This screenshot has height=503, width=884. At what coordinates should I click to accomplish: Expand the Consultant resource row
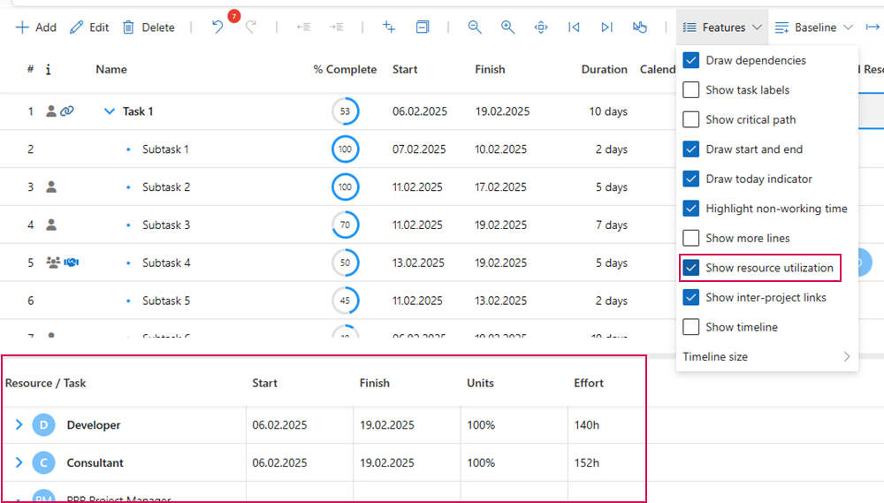click(x=19, y=463)
